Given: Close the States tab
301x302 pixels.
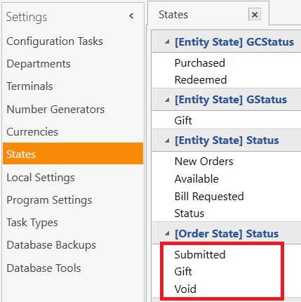Looking at the screenshot, I should tap(255, 15).
